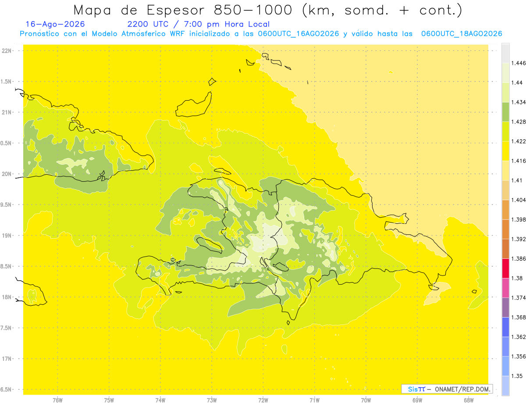The image size is (526, 406).
Task: Click the longitude label '76W'
Action: pyautogui.click(x=57, y=400)
